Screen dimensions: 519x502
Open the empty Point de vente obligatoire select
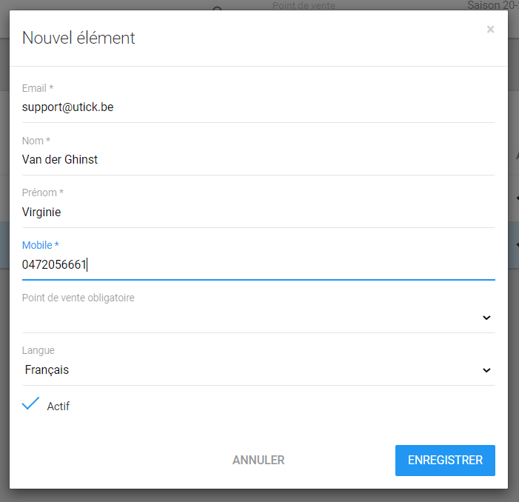point(252,318)
